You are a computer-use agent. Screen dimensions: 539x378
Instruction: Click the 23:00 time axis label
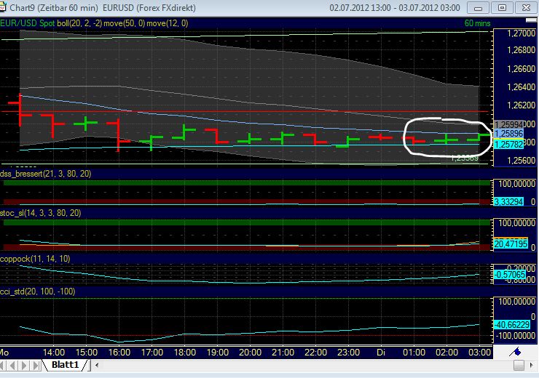[349, 353]
